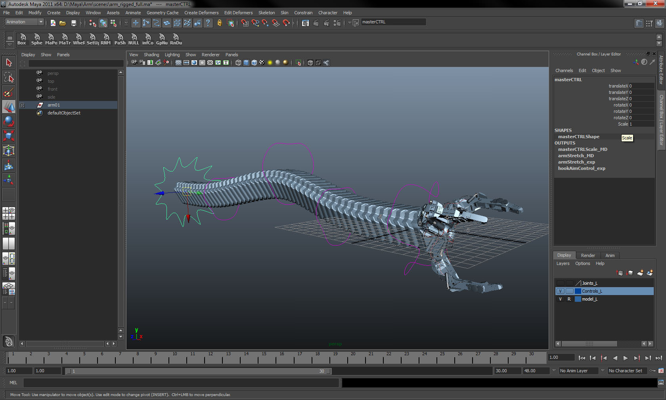666x400 pixels.
Task: Select masterCTRLShape under SHAPES
Action: click(579, 137)
